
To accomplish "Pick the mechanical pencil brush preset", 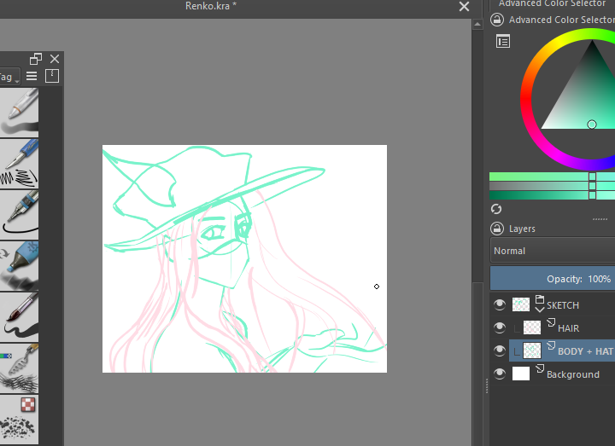I will 19,215.
